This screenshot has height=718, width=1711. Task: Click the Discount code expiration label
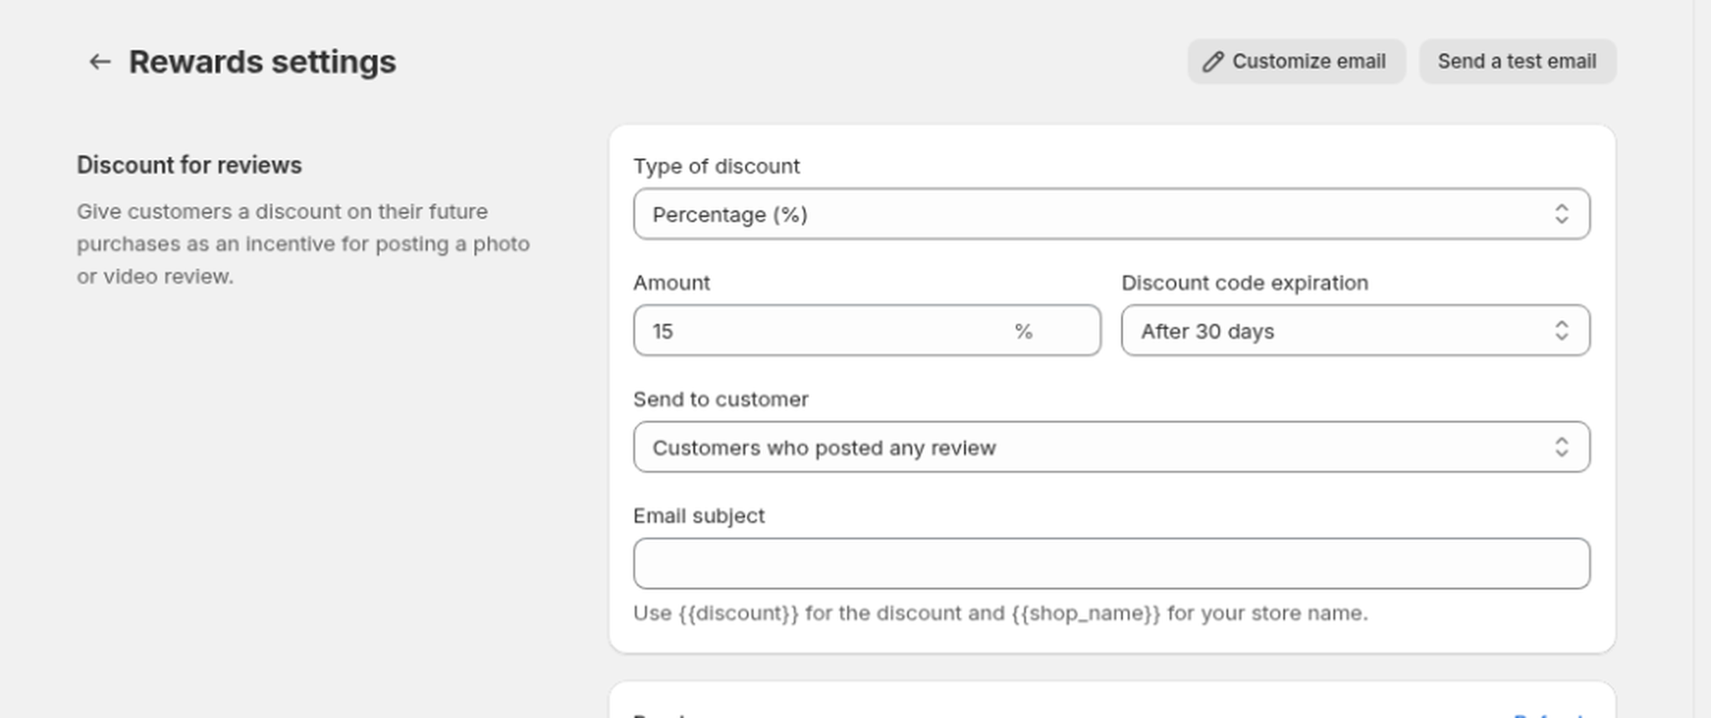1245,283
